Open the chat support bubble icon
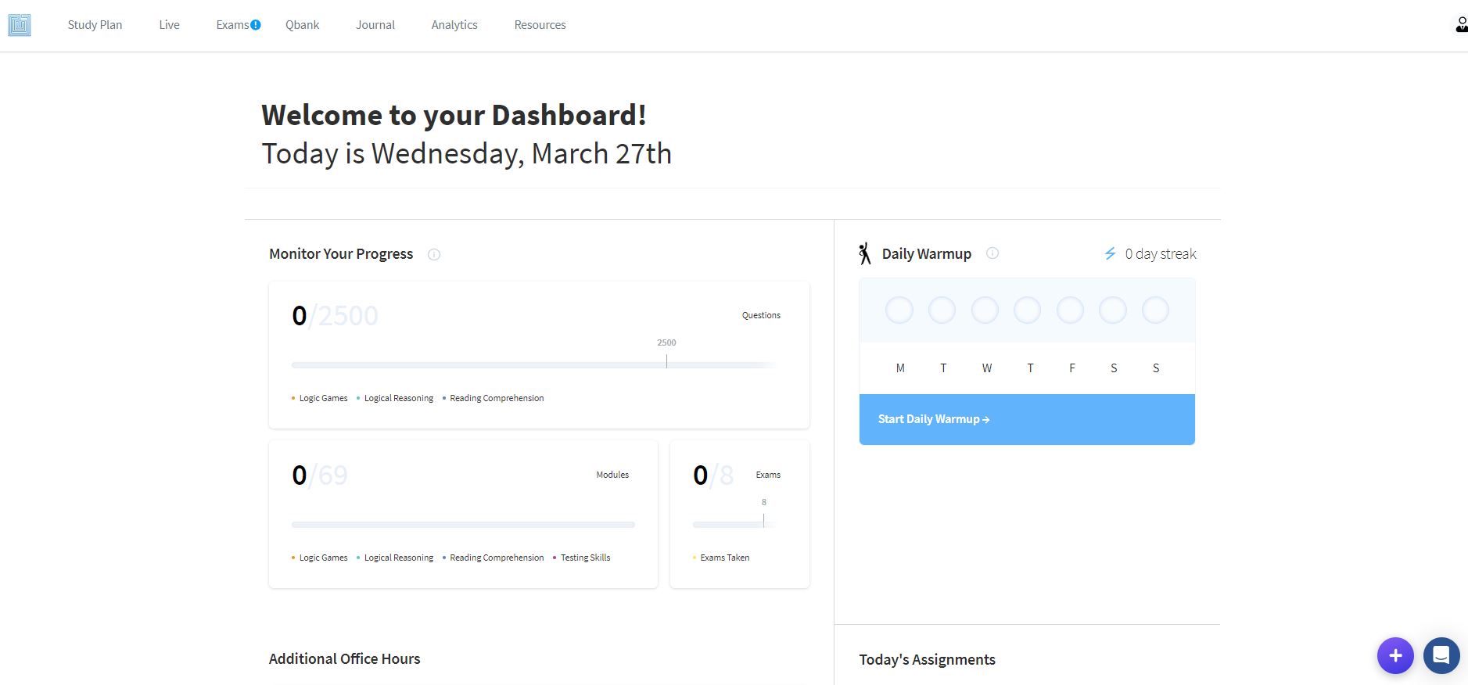Image resolution: width=1468 pixels, height=685 pixels. click(1441, 655)
